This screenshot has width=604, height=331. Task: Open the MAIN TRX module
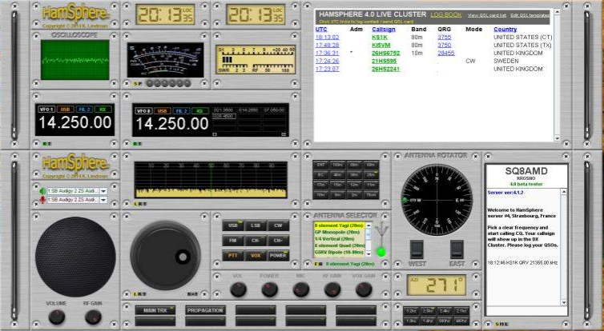coord(155,310)
